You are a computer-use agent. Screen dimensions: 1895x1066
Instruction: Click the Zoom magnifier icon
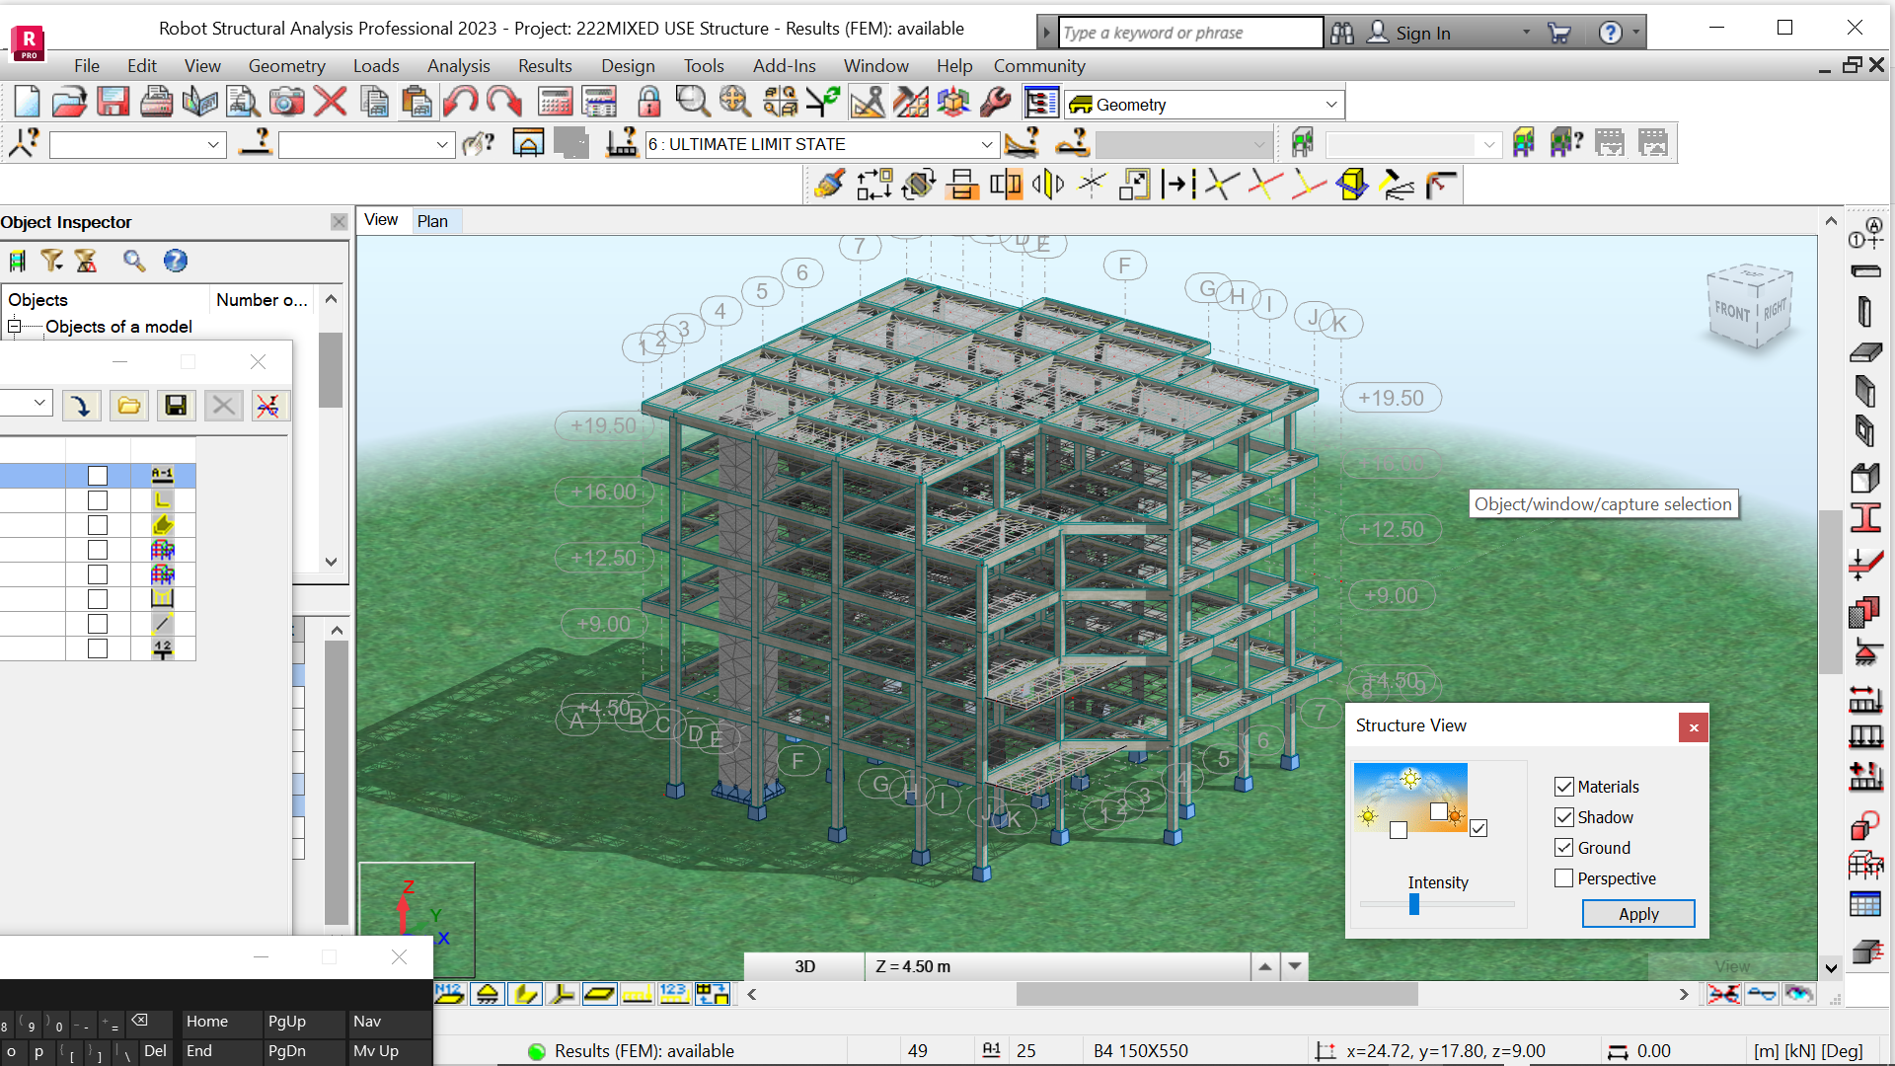[x=692, y=103]
